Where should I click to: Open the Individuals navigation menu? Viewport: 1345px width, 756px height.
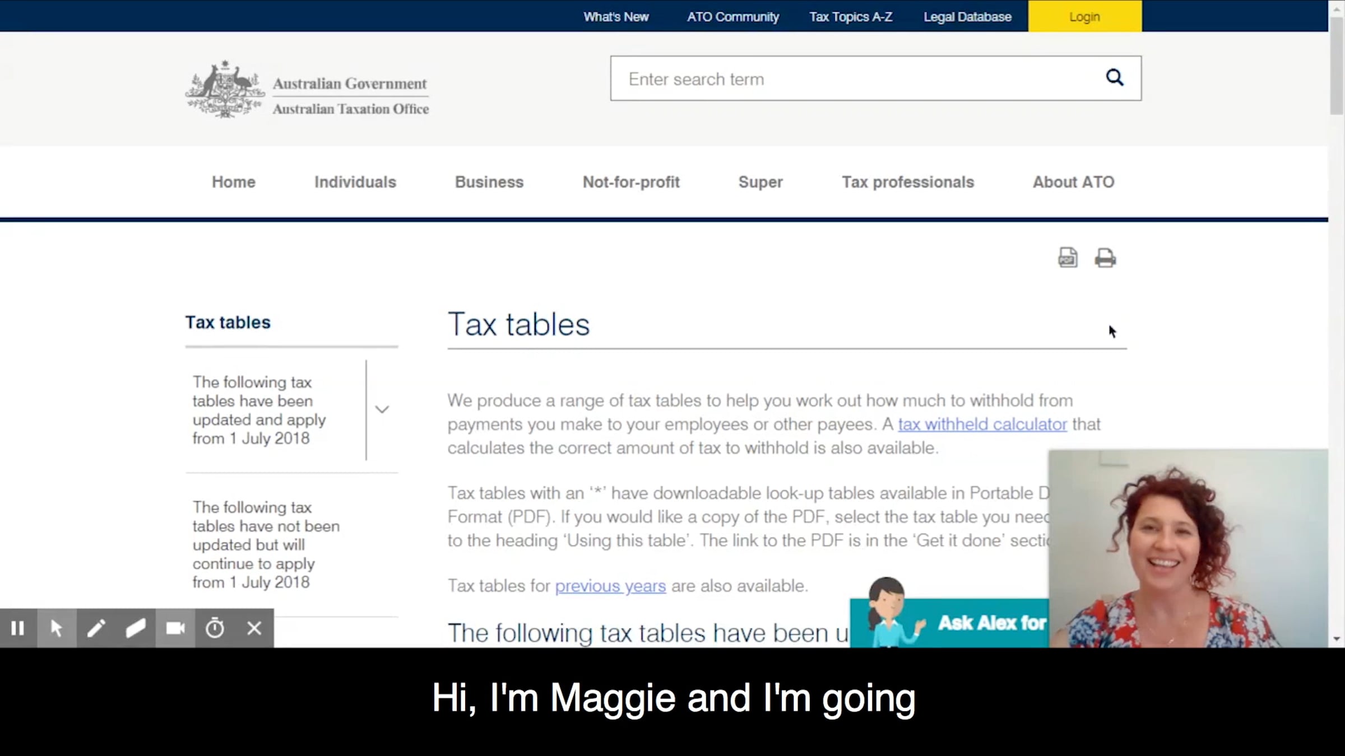(355, 182)
